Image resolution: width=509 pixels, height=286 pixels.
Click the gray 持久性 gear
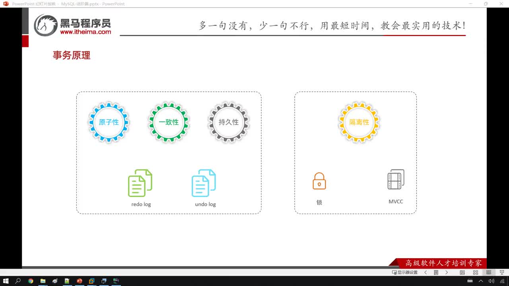coord(229,122)
